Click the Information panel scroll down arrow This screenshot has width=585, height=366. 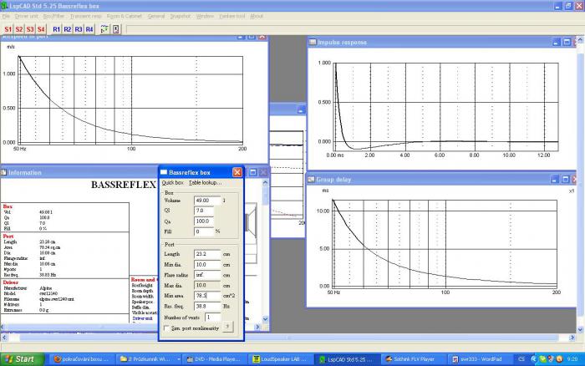(x=265, y=319)
